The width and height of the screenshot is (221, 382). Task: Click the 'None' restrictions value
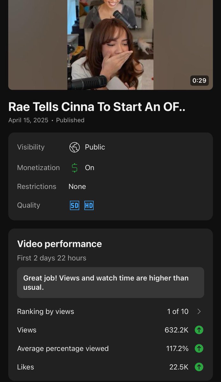coord(77,187)
